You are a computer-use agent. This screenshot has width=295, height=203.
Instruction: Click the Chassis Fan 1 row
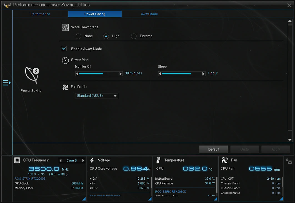251,184
